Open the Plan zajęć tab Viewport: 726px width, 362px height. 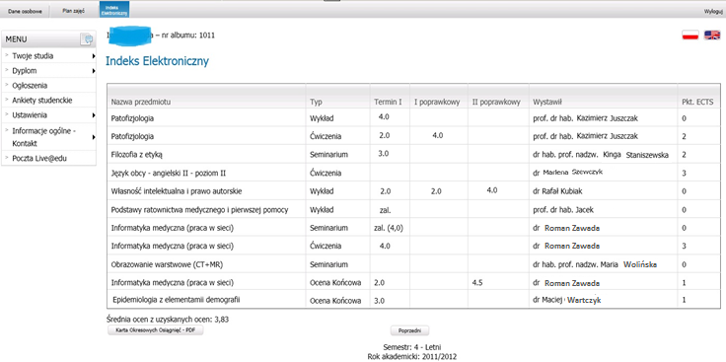73,11
